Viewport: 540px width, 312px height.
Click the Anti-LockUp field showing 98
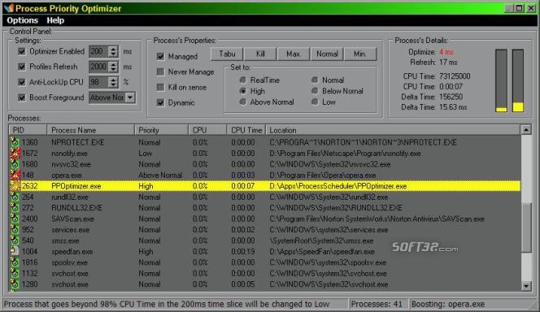click(99, 82)
